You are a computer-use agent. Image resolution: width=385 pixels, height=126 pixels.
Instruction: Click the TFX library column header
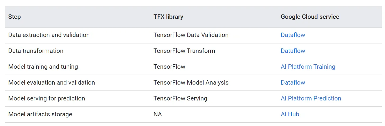click(x=168, y=17)
